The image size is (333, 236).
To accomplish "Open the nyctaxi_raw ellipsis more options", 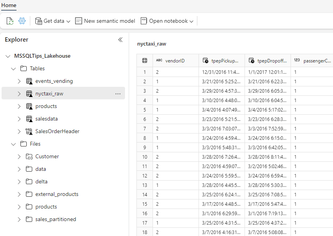I will [x=118, y=94].
